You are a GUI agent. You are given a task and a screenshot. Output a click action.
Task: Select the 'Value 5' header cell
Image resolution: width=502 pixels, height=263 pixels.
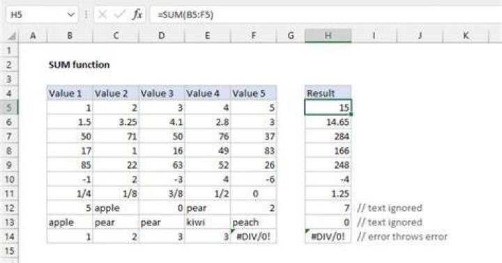[x=254, y=93]
